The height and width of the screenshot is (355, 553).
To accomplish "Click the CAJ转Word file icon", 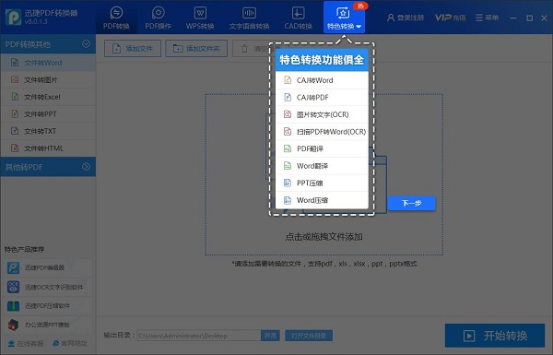I will [288, 80].
